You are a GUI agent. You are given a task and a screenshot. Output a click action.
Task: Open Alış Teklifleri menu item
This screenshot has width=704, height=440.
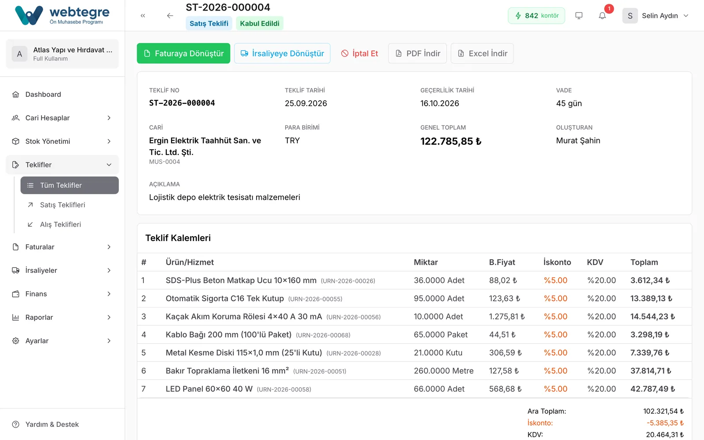coord(70,224)
